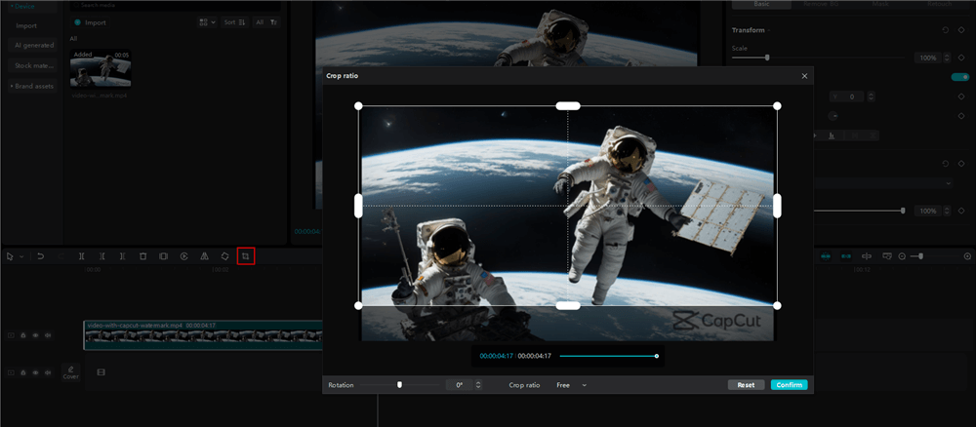The image size is (976, 427).
Task: Click the timeline zoom slider
Action: click(934, 256)
